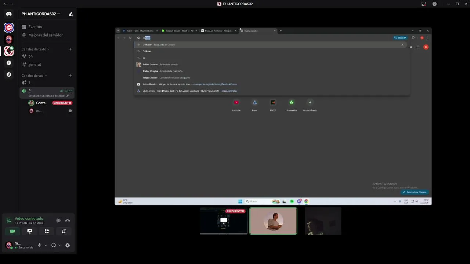This screenshot has width=470, height=264.
Task: Select the dark webcam tile on the right
Action: (x=323, y=221)
